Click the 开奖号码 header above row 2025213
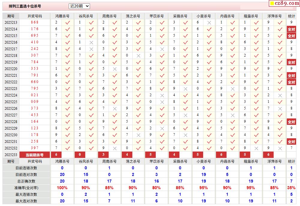Screen dimensions: 300x206 click(x=34, y=16)
